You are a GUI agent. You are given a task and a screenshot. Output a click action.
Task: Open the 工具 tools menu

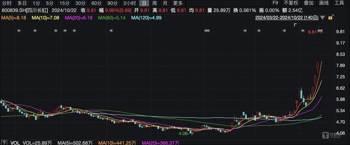pyautogui.click(x=339, y=3)
